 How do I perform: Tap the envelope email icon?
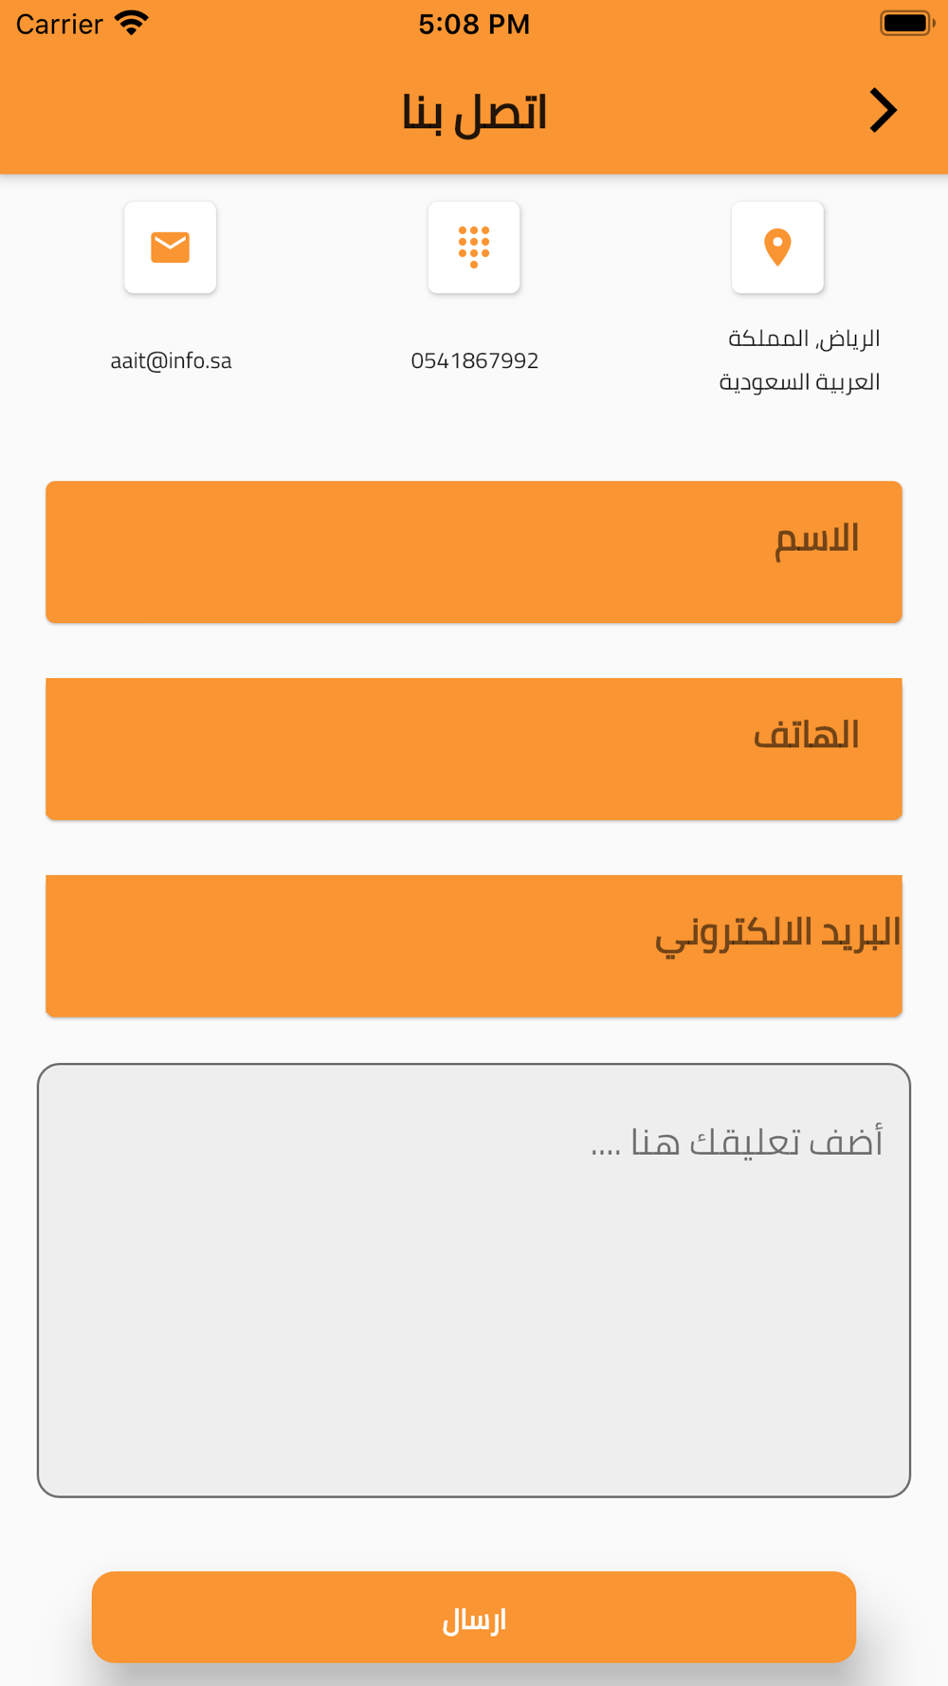click(x=171, y=247)
